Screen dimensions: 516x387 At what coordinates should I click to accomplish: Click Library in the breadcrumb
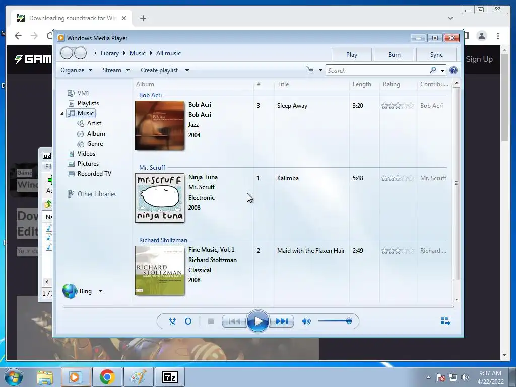(109, 53)
